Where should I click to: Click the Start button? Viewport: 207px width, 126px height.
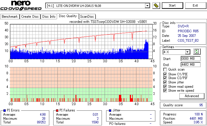[x=172, y=5]
